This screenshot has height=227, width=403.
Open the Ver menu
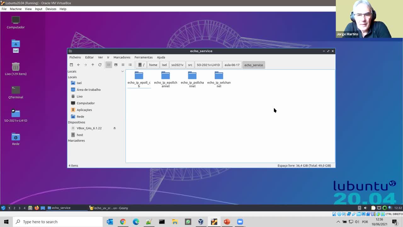click(x=100, y=57)
